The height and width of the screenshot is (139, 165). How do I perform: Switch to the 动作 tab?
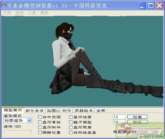pyautogui.click(x=67, y=110)
